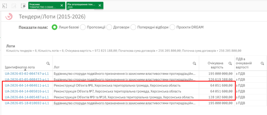Select the Пропозиції radio option
This screenshot has width=267, height=115.
point(83,27)
